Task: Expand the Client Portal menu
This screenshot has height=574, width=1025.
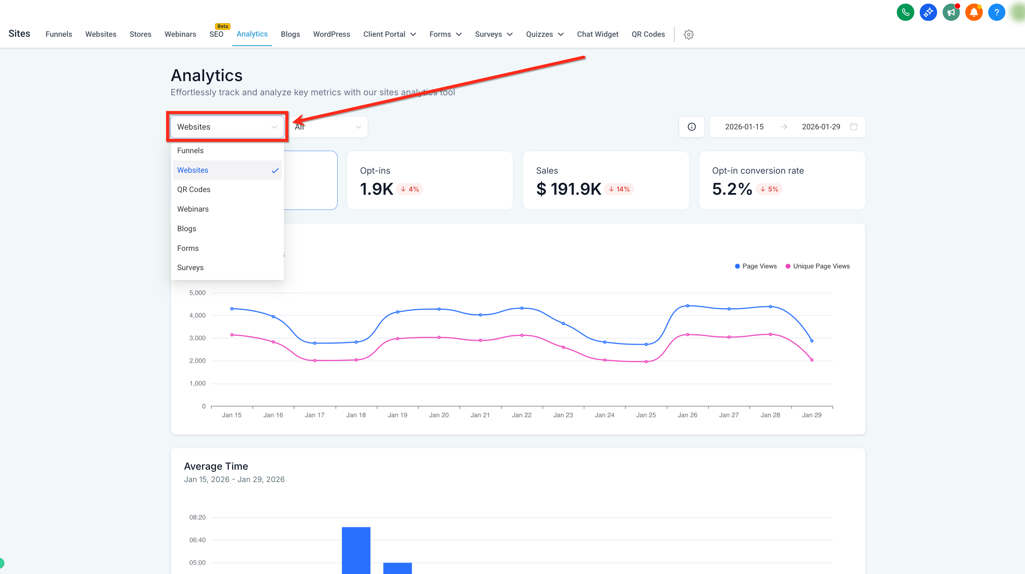Action: pyautogui.click(x=389, y=34)
